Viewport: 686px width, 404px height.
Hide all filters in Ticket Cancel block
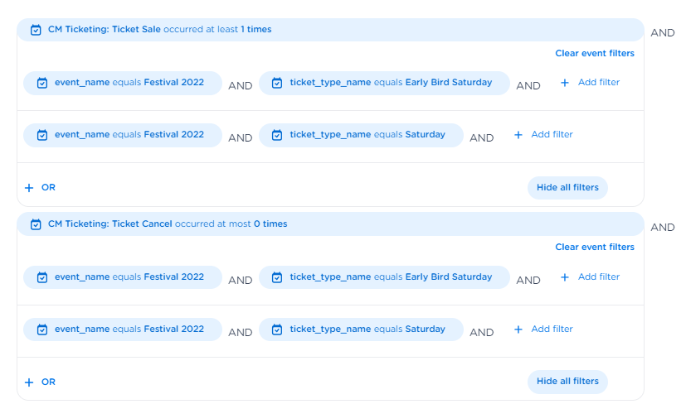[567, 382]
